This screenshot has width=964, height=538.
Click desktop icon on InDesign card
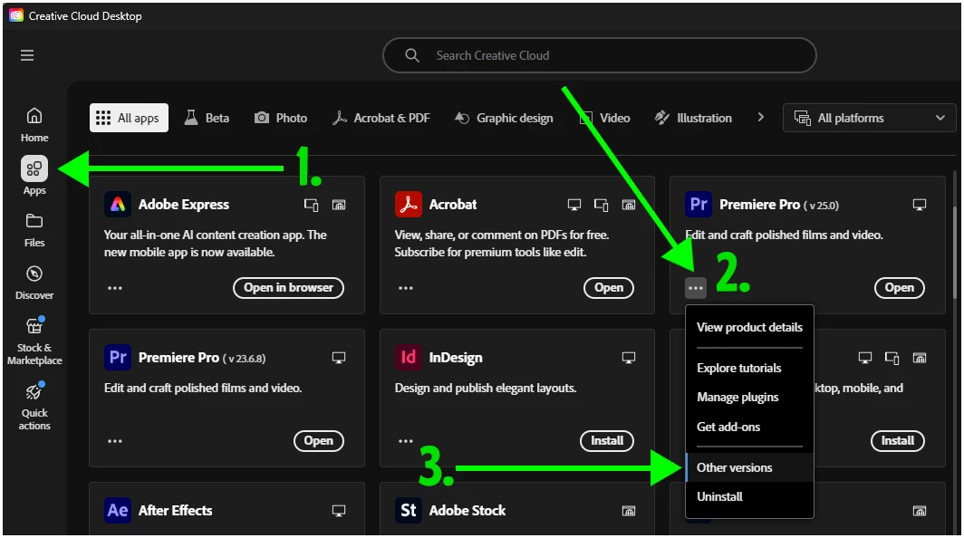[x=629, y=358]
